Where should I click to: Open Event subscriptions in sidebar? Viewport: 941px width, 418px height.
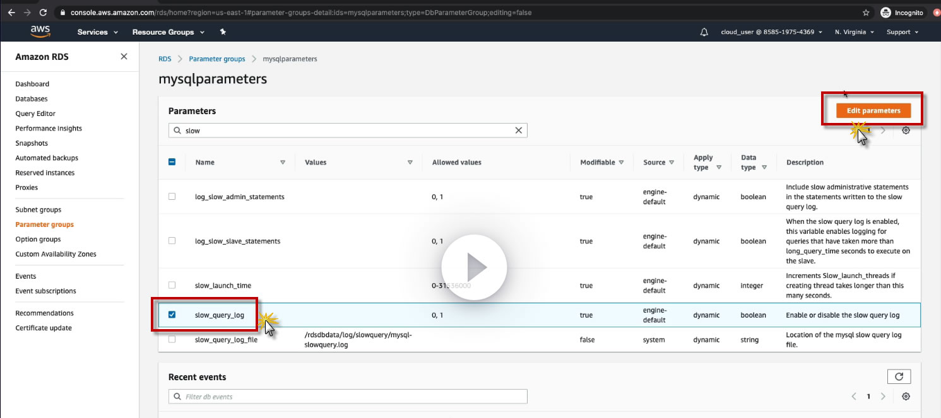pos(45,291)
